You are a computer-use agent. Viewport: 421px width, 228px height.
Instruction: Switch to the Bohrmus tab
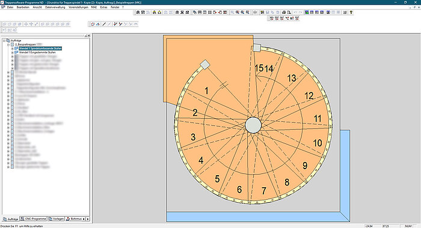[74, 219]
